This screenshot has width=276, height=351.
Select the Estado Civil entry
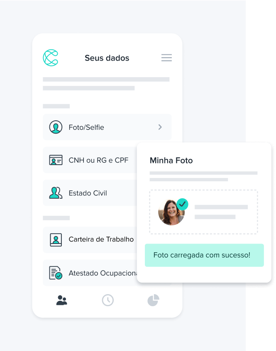coord(90,193)
